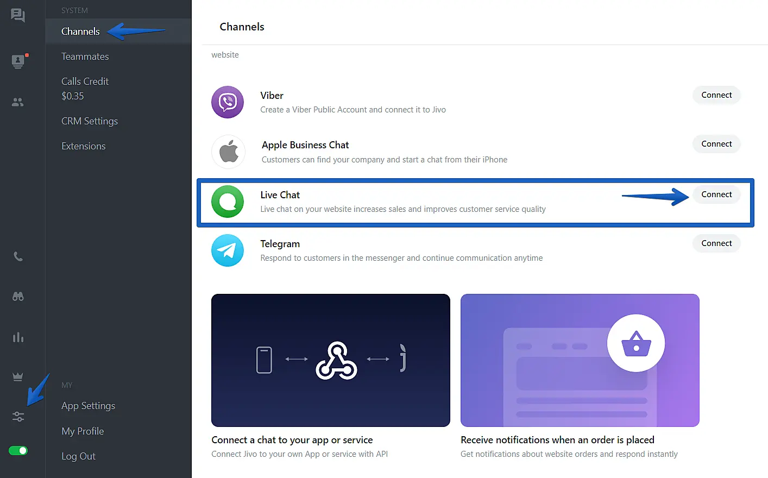Viewport: 768px width, 478px height.
Task: Click the Telegram paper plane logo
Action: pos(228,250)
